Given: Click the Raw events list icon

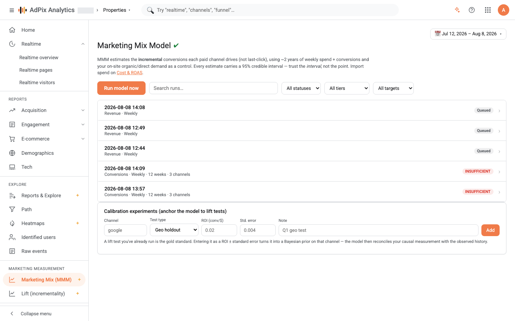Looking at the screenshot, I should (12, 251).
